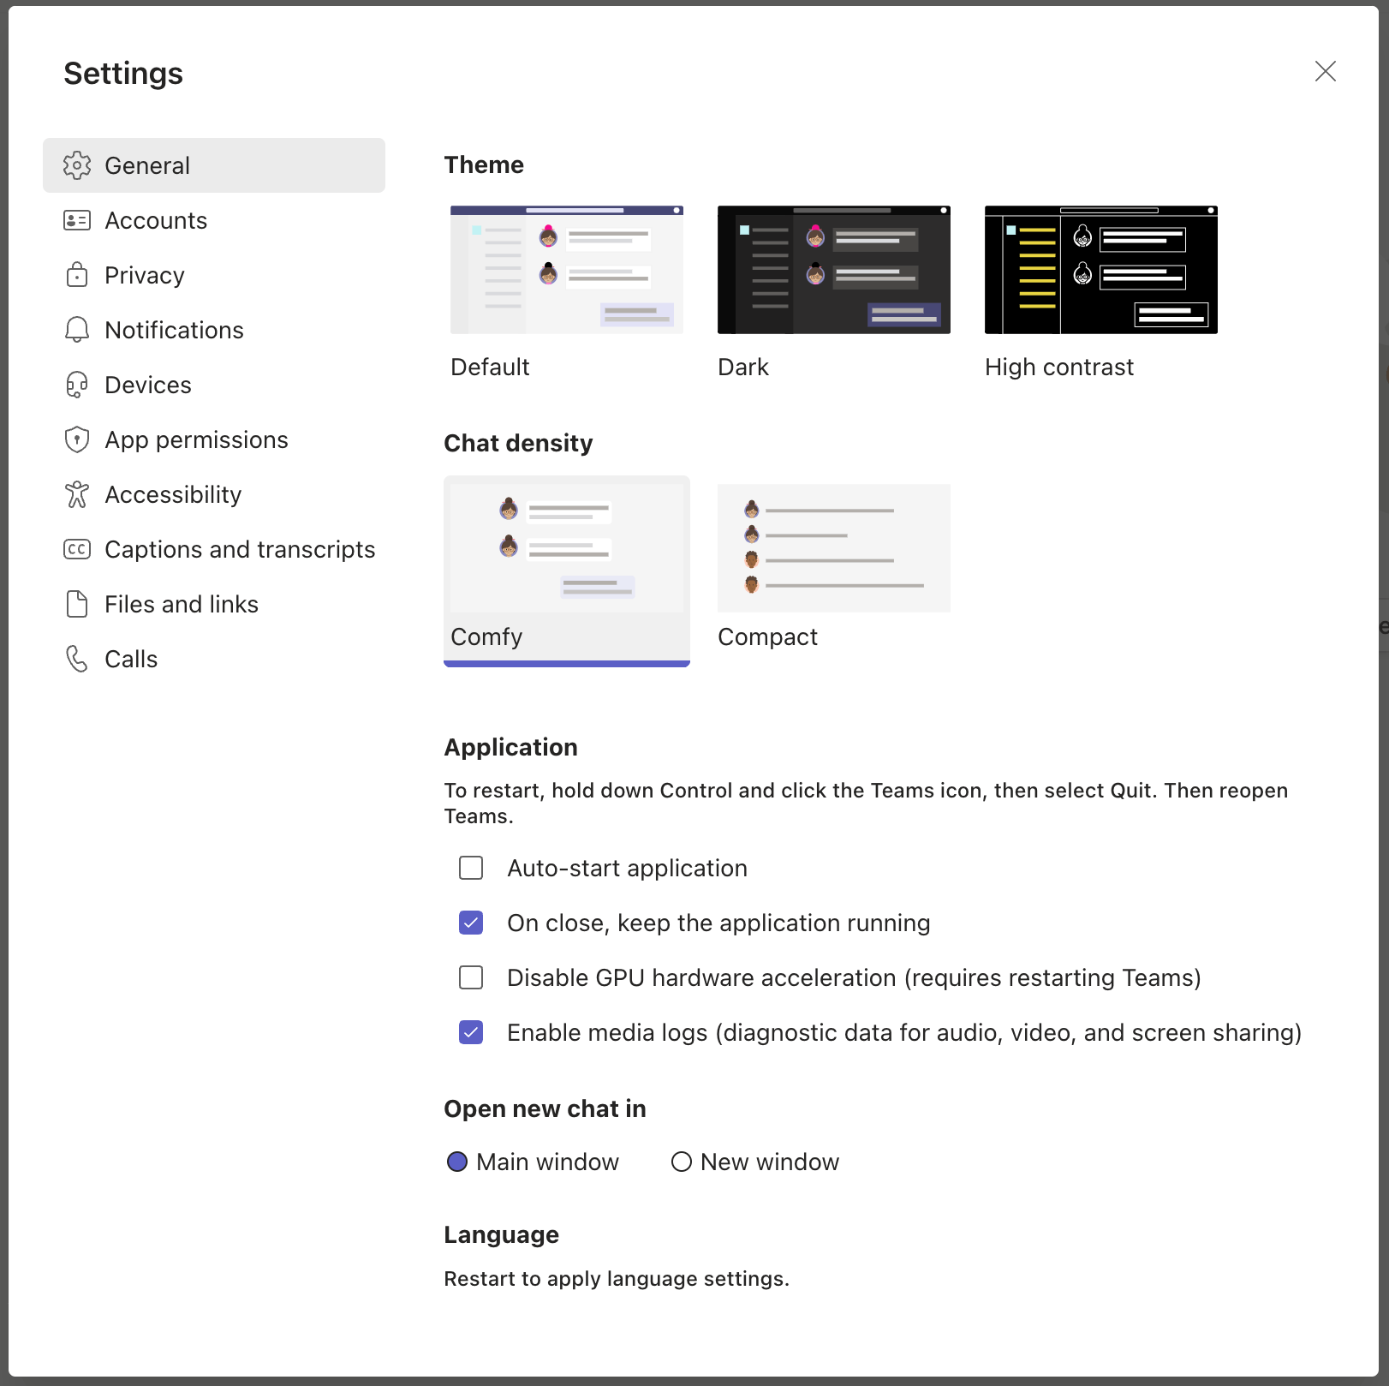Enable Auto-start application checkbox
The height and width of the screenshot is (1386, 1389).
click(x=471, y=868)
